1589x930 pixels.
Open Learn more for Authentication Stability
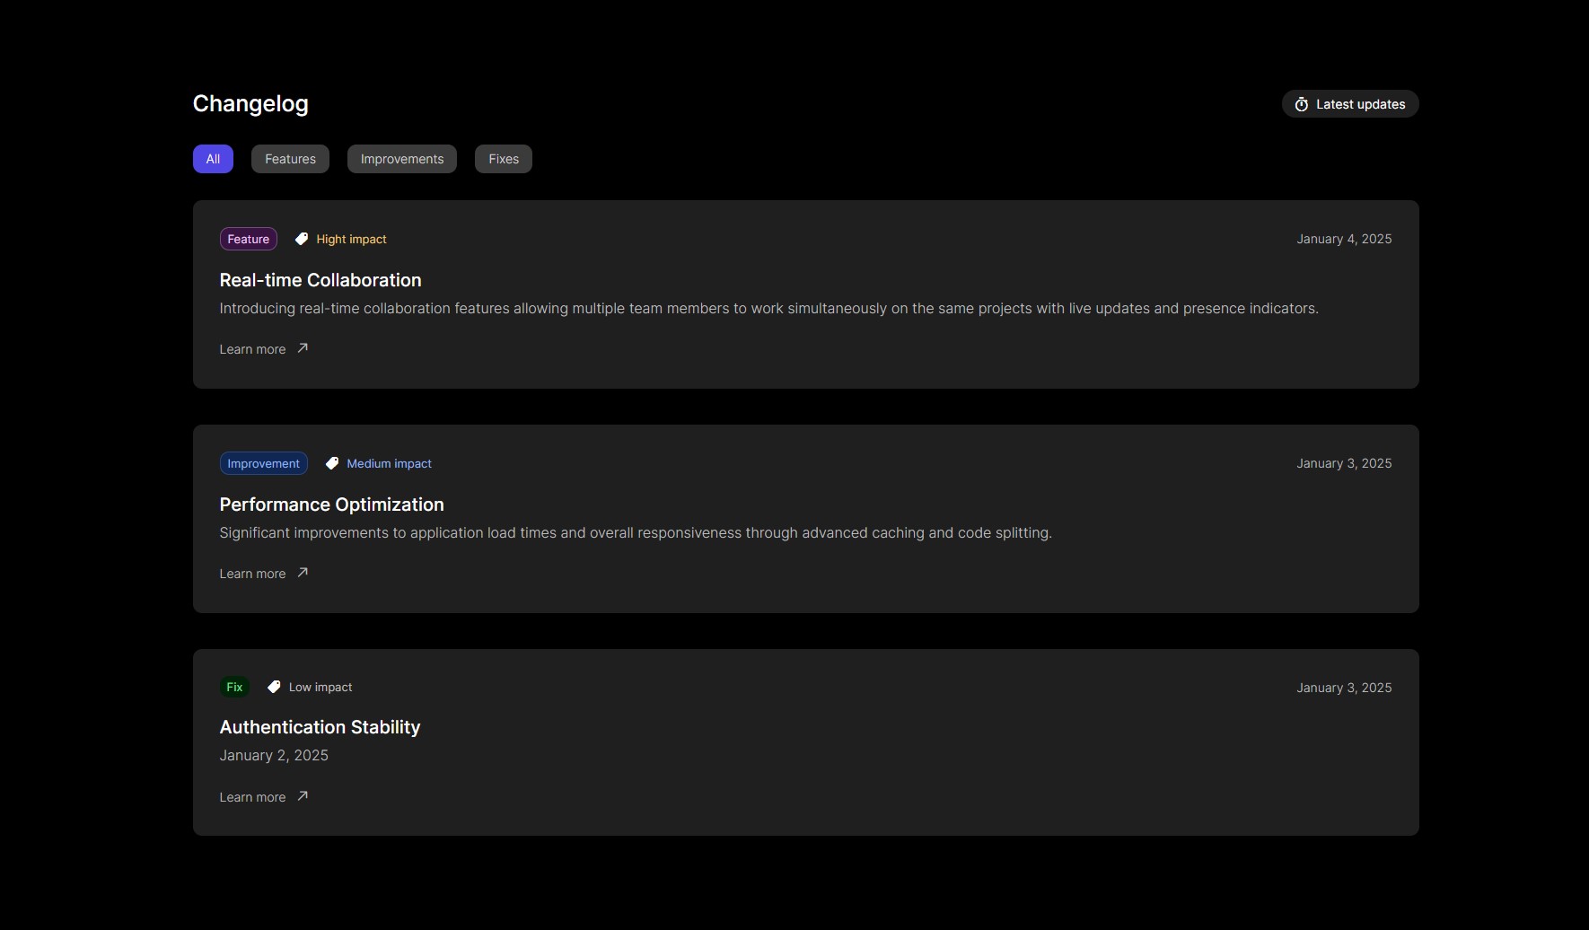252,797
